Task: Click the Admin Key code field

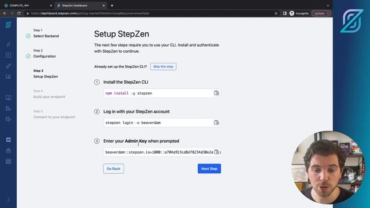Action: click(162, 152)
